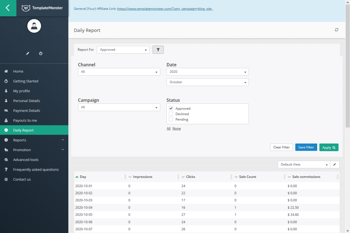Check the Declined status checkbox
Image resolution: width=350 pixels, height=233 pixels.
pos(171,114)
